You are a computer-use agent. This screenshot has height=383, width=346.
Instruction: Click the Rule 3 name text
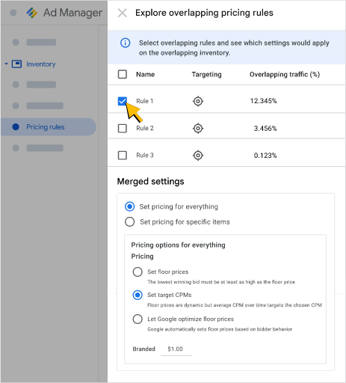tap(145, 155)
